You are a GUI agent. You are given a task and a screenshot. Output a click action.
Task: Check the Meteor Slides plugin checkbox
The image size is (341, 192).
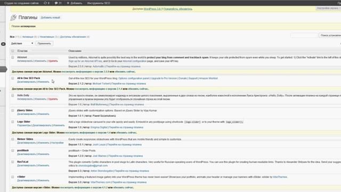[x=13, y=139]
